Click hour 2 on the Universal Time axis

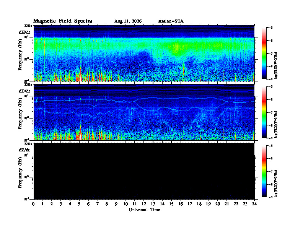click(x=52, y=204)
